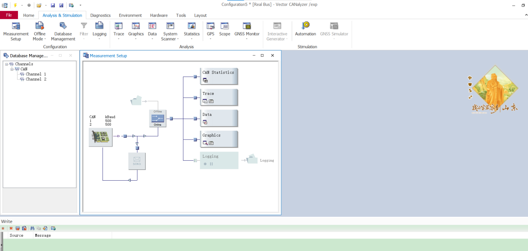Viewport: 528px width, 251px height.
Task: Toggle the pause button in the Write toolbar
Action: click(x=3, y=228)
